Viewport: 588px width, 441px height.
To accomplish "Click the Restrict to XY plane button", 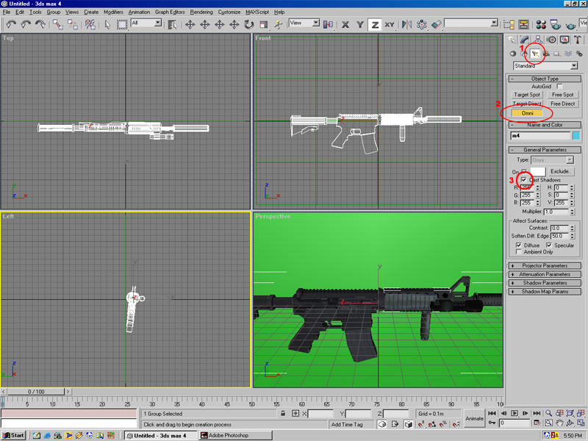I will [390, 24].
